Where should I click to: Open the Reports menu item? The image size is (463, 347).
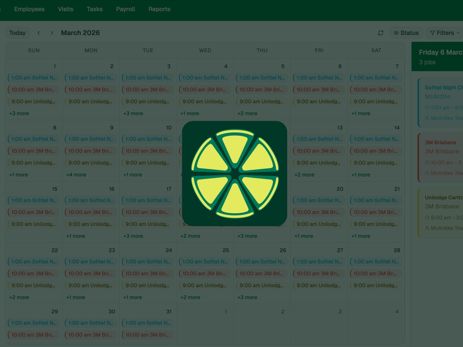click(x=159, y=9)
